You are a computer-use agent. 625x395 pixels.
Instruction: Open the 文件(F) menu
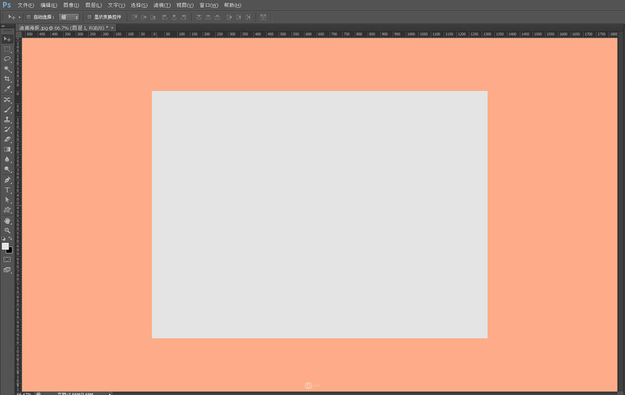click(26, 5)
